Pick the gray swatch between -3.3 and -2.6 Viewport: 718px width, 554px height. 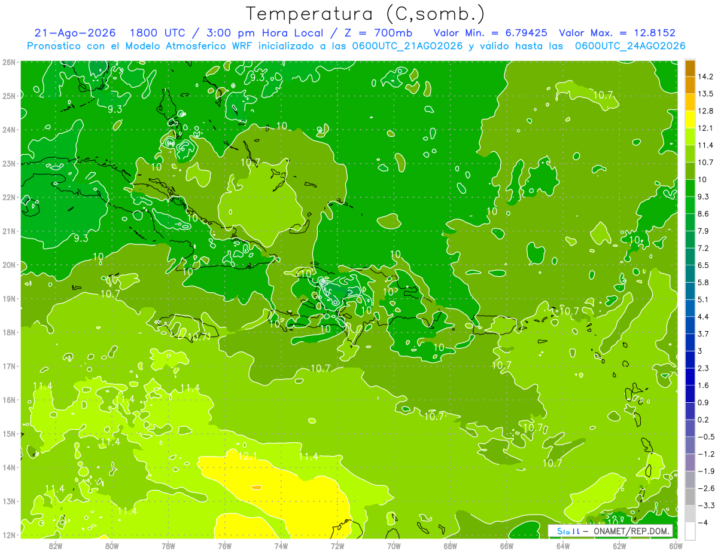click(690, 497)
